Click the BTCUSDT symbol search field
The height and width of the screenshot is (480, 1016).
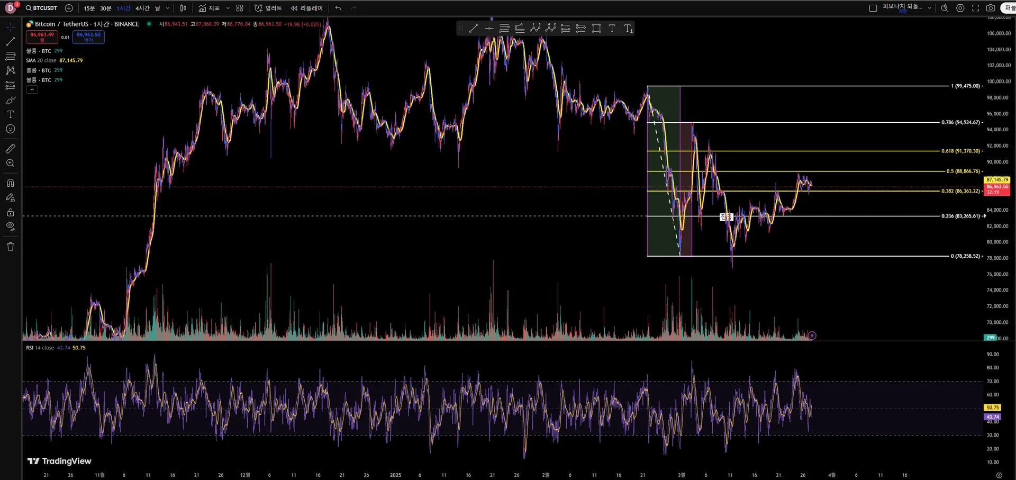pyautogui.click(x=41, y=8)
